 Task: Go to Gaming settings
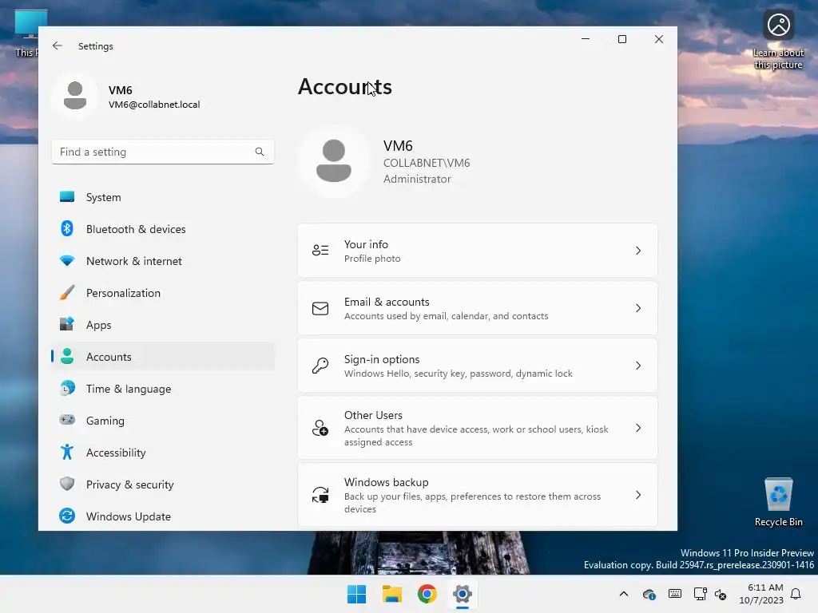click(x=163, y=420)
